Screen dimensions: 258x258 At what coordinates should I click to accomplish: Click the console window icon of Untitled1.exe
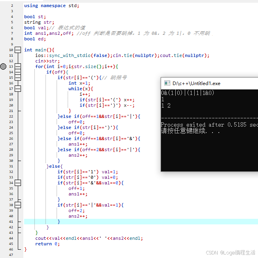coord(167,83)
